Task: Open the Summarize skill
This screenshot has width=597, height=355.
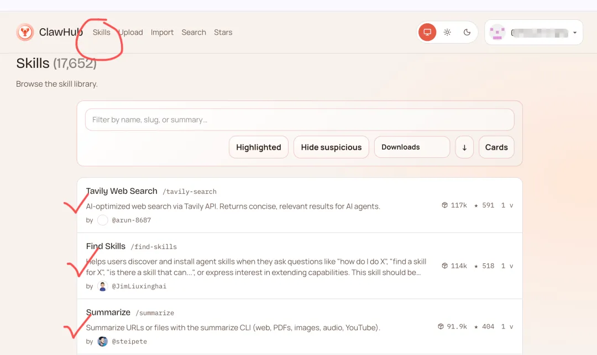Action: click(x=108, y=312)
